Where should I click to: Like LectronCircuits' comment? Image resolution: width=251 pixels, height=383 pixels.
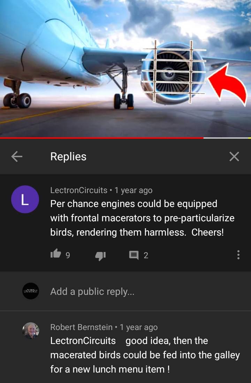click(55, 254)
